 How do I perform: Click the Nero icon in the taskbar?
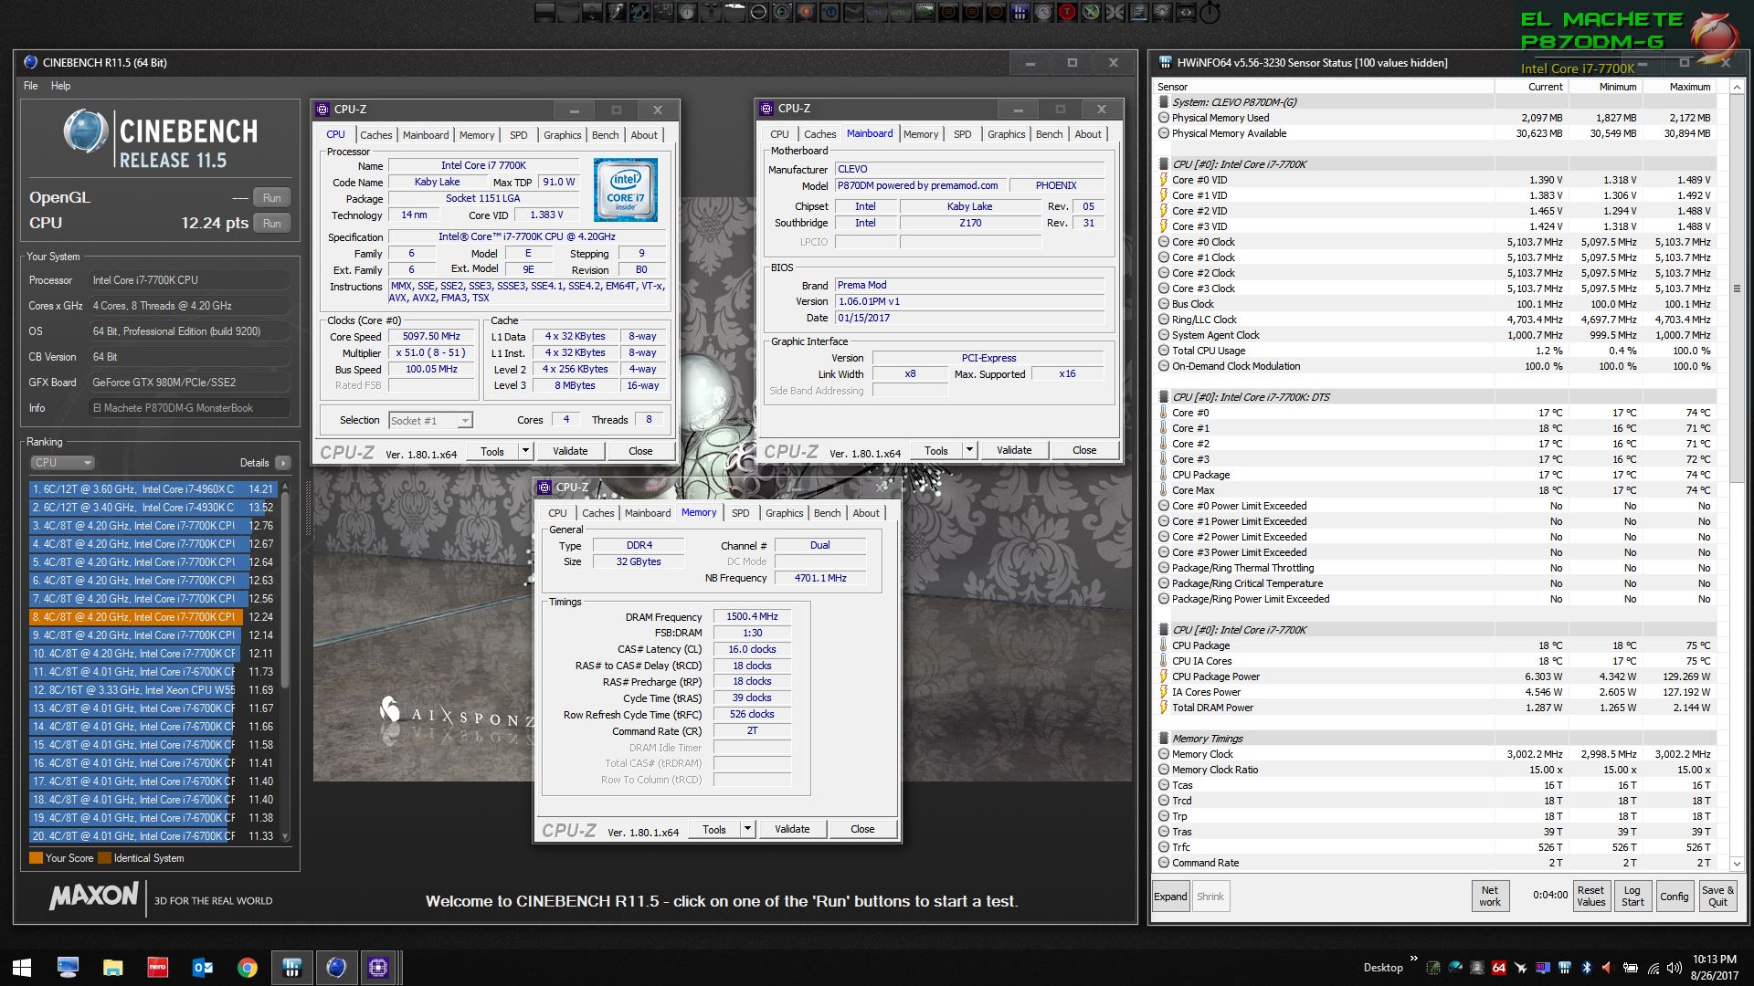[158, 968]
